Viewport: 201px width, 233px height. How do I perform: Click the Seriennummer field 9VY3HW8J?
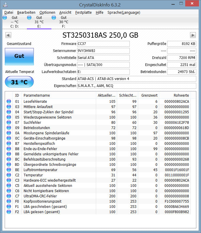(x=103, y=51)
